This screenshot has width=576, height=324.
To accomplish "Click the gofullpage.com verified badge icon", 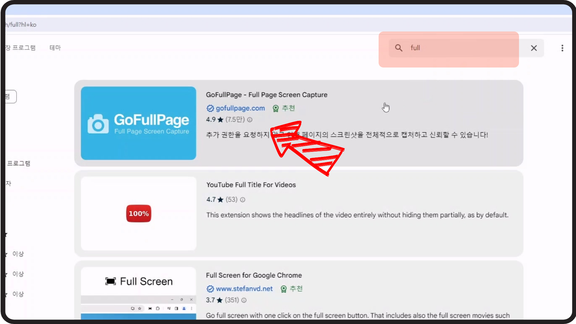I will (x=210, y=108).
